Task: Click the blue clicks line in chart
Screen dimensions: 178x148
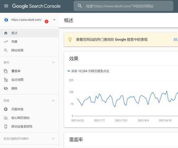Action: click(x=127, y=99)
